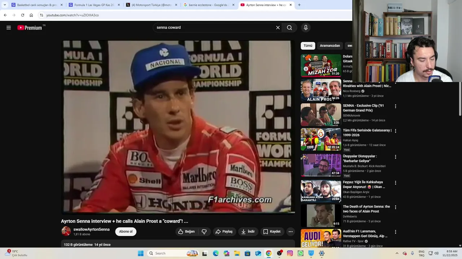This screenshot has width=462, height=259.
Task: Open options for Ütopyalar Distopyalar video
Action: click(396, 157)
